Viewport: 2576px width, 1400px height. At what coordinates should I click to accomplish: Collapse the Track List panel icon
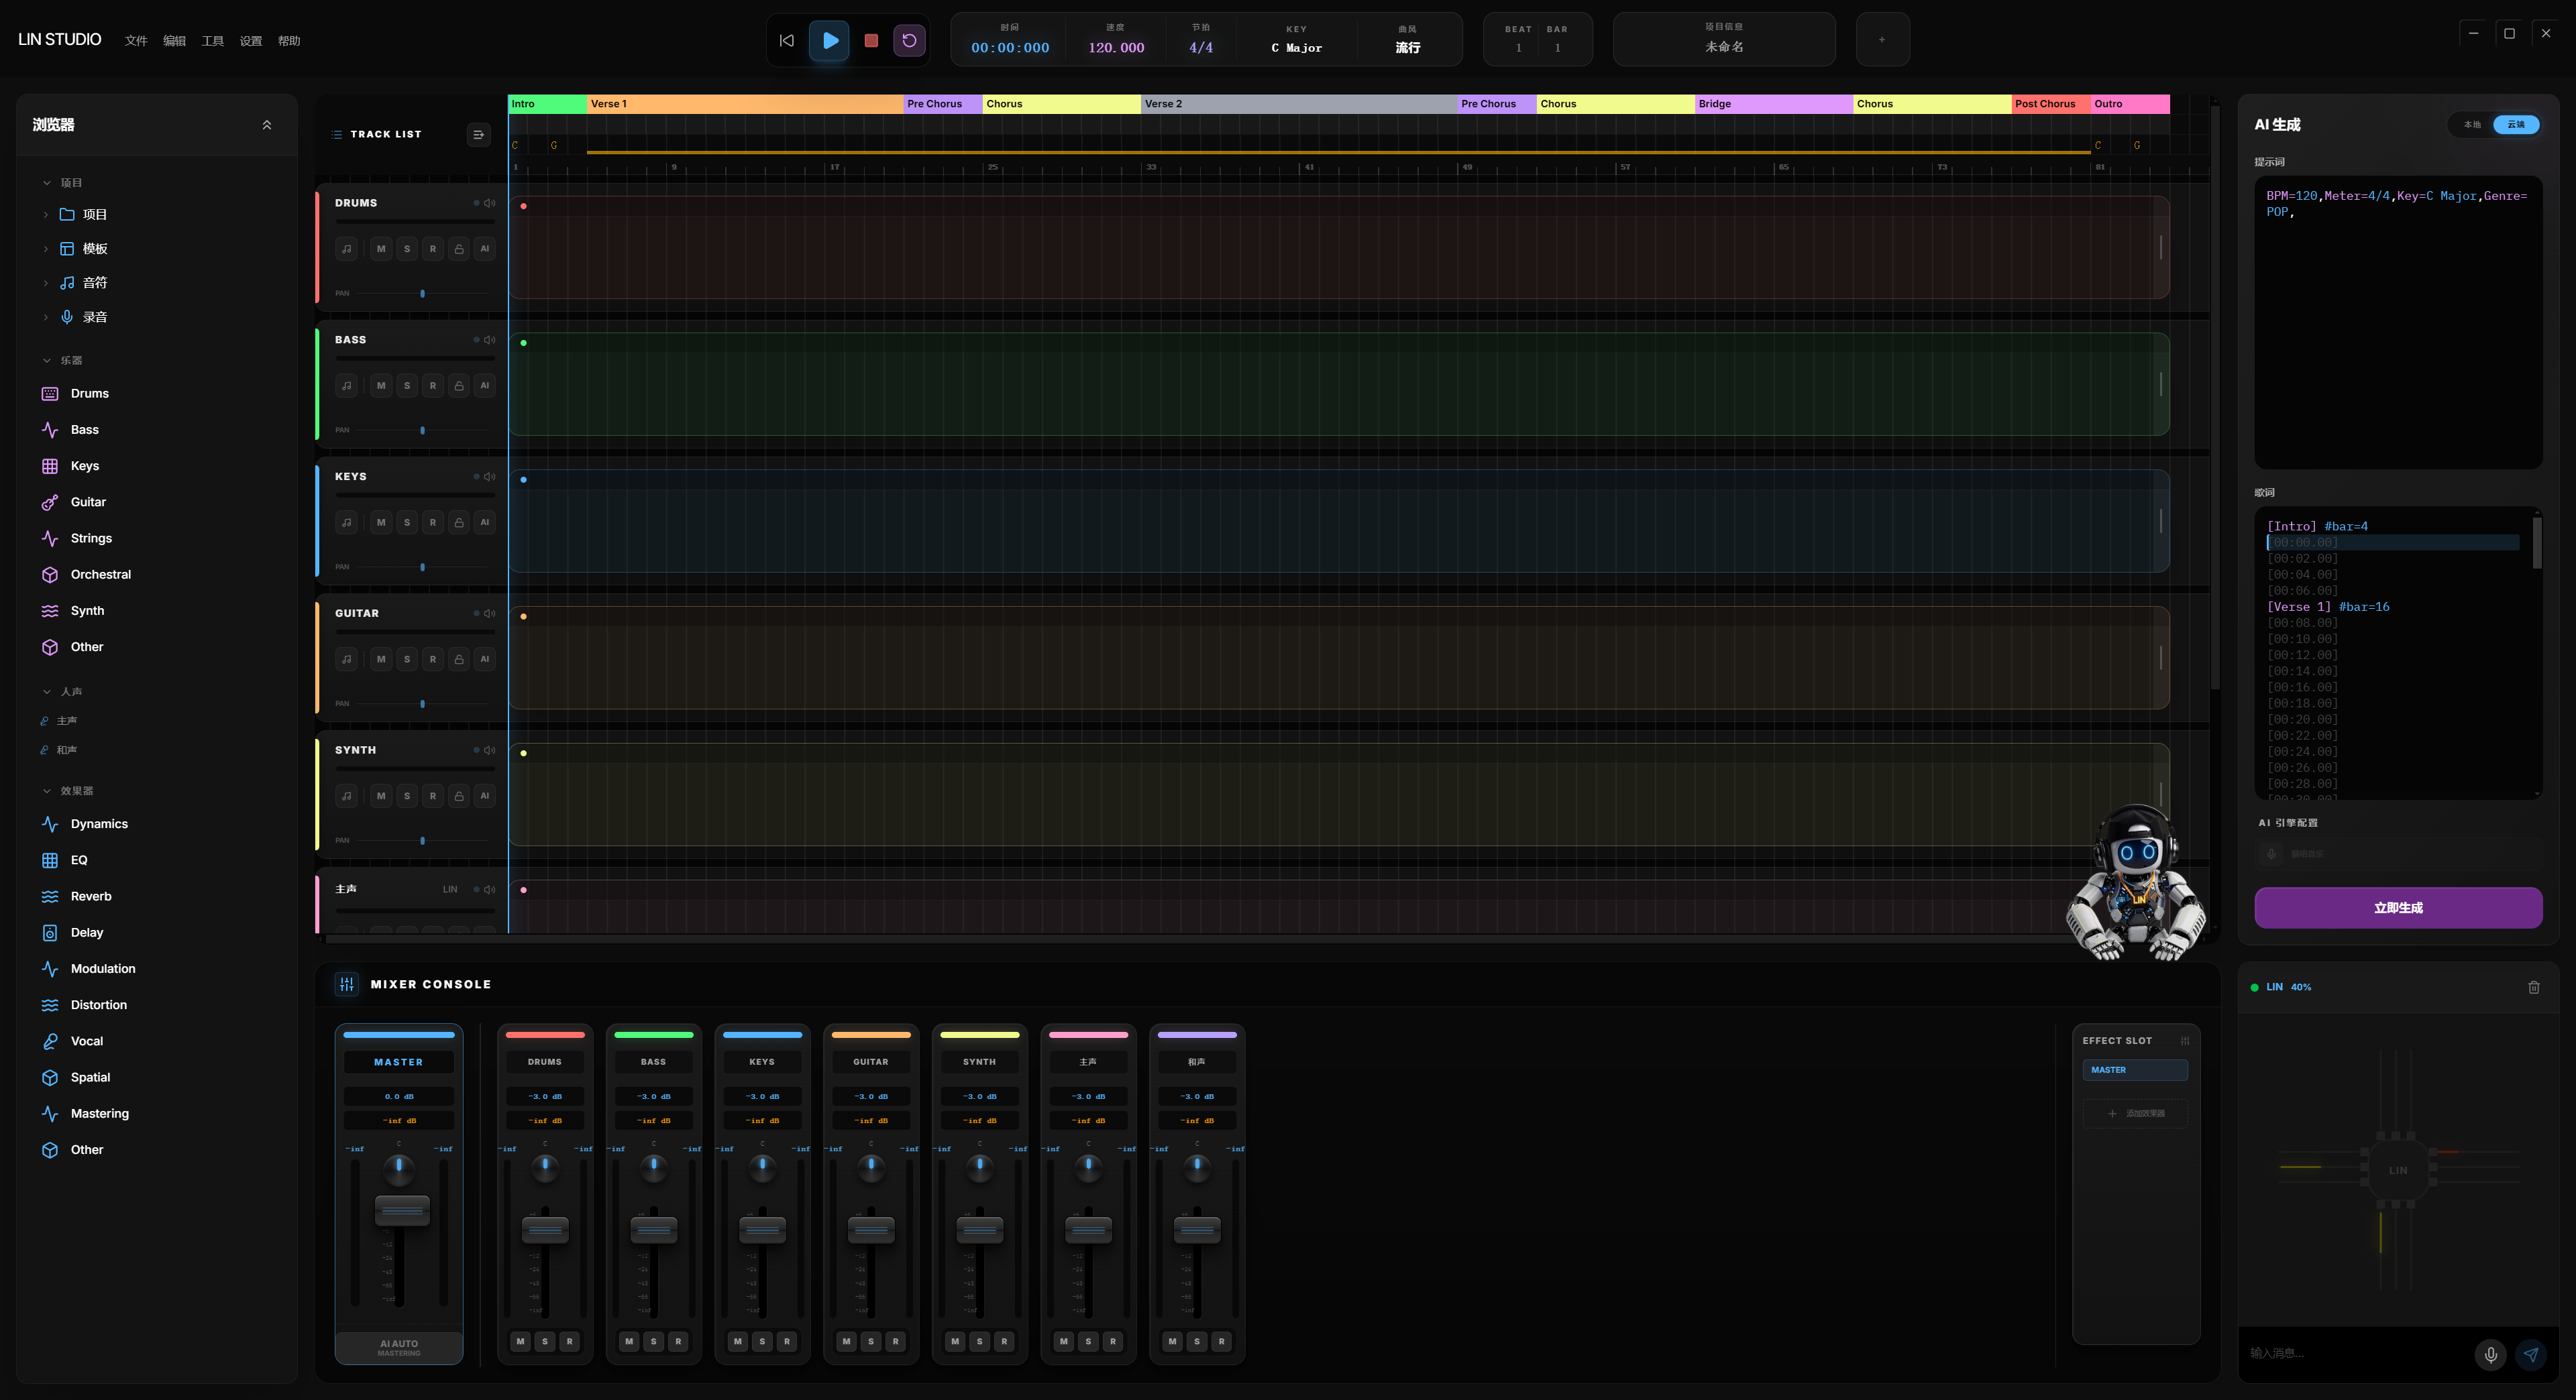[479, 134]
